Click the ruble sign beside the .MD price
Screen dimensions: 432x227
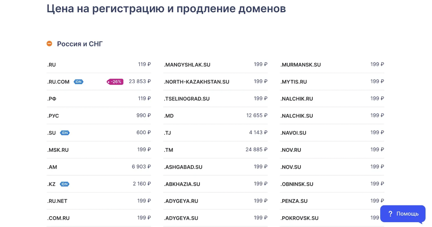coord(265,116)
